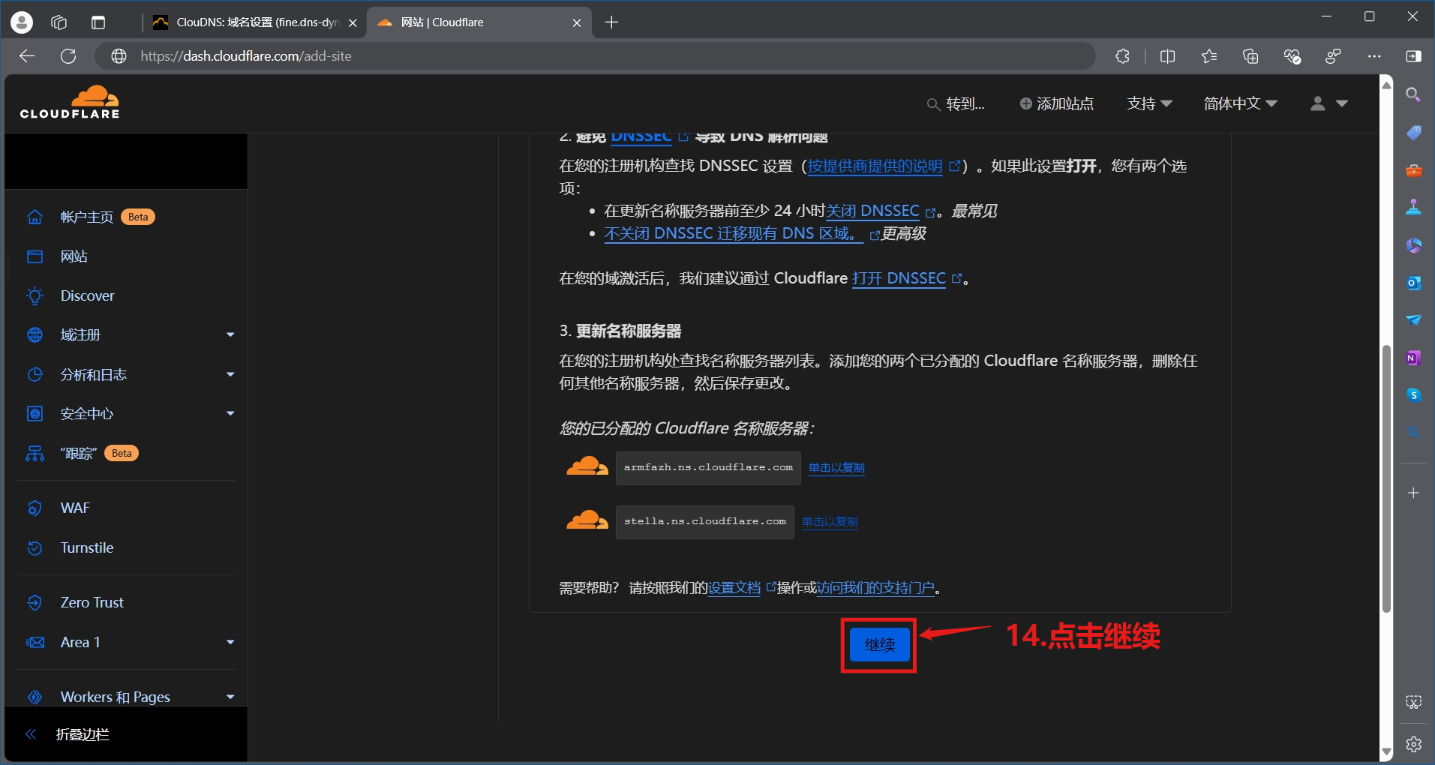Click the sidebar screenshot icon
Image resolution: width=1435 pixels, height=765 pixels.
coord(1413,702)
